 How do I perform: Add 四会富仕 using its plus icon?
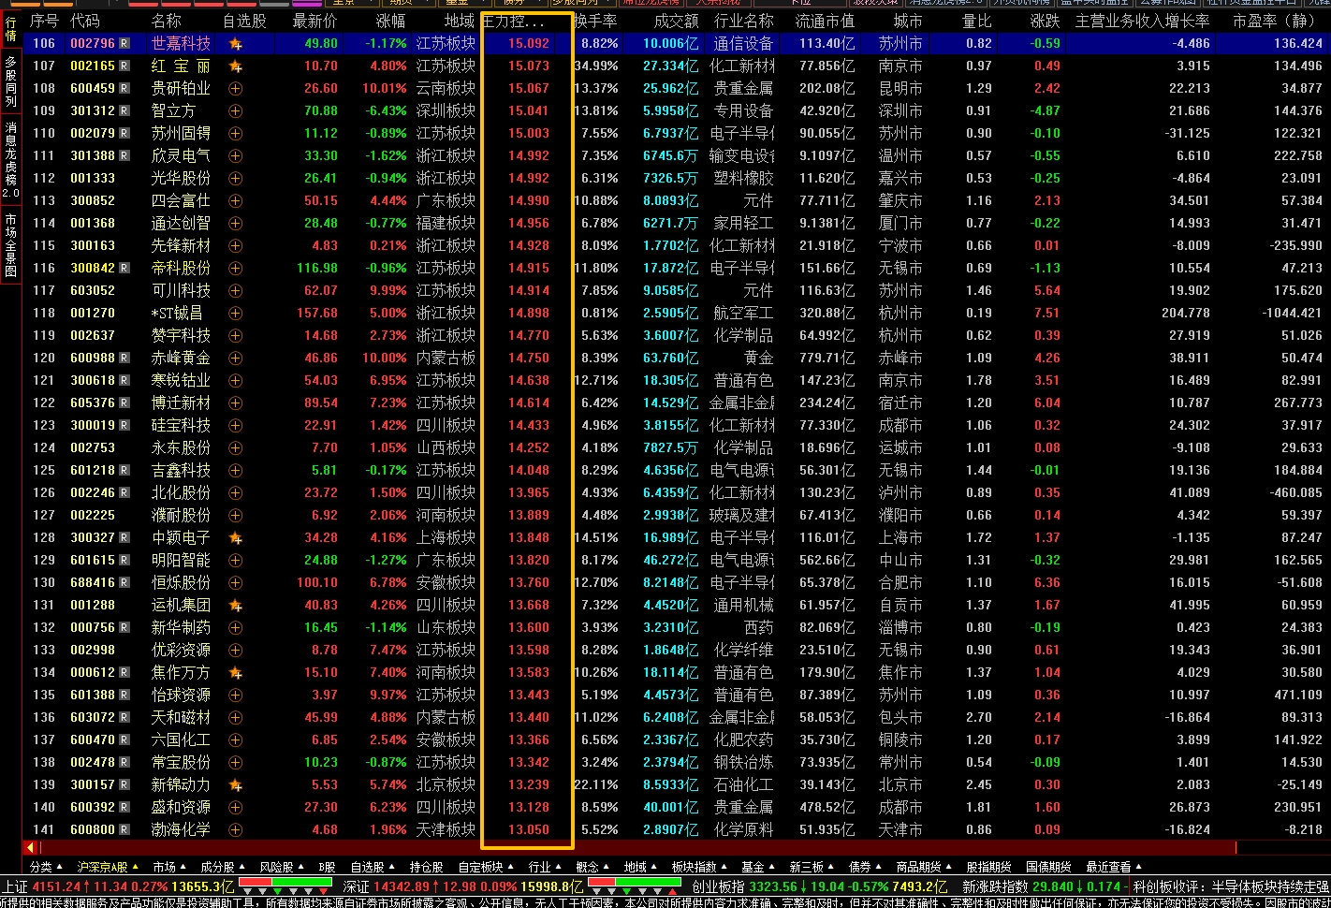click(235, 200)
